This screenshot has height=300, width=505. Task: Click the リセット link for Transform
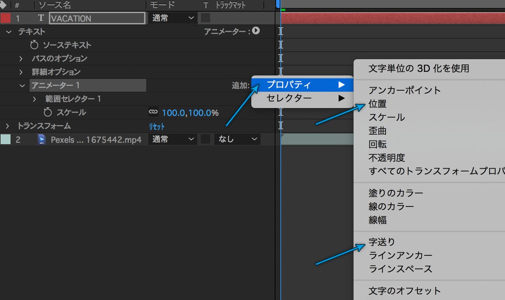point(157,126)
